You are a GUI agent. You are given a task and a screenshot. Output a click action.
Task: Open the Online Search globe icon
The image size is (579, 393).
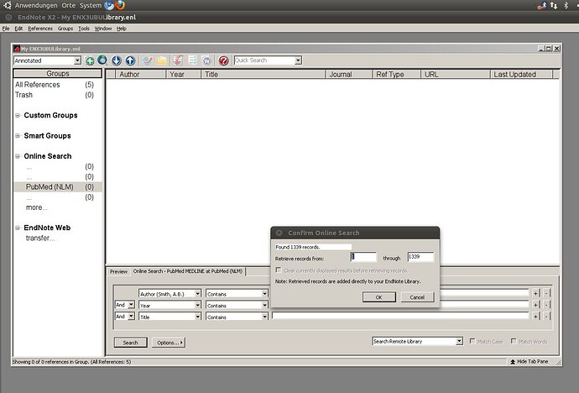(x=102, y=60)
